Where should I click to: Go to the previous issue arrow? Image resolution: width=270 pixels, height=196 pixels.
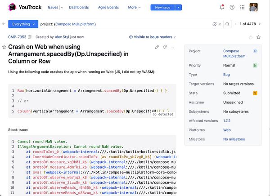[x=235, y=24]
